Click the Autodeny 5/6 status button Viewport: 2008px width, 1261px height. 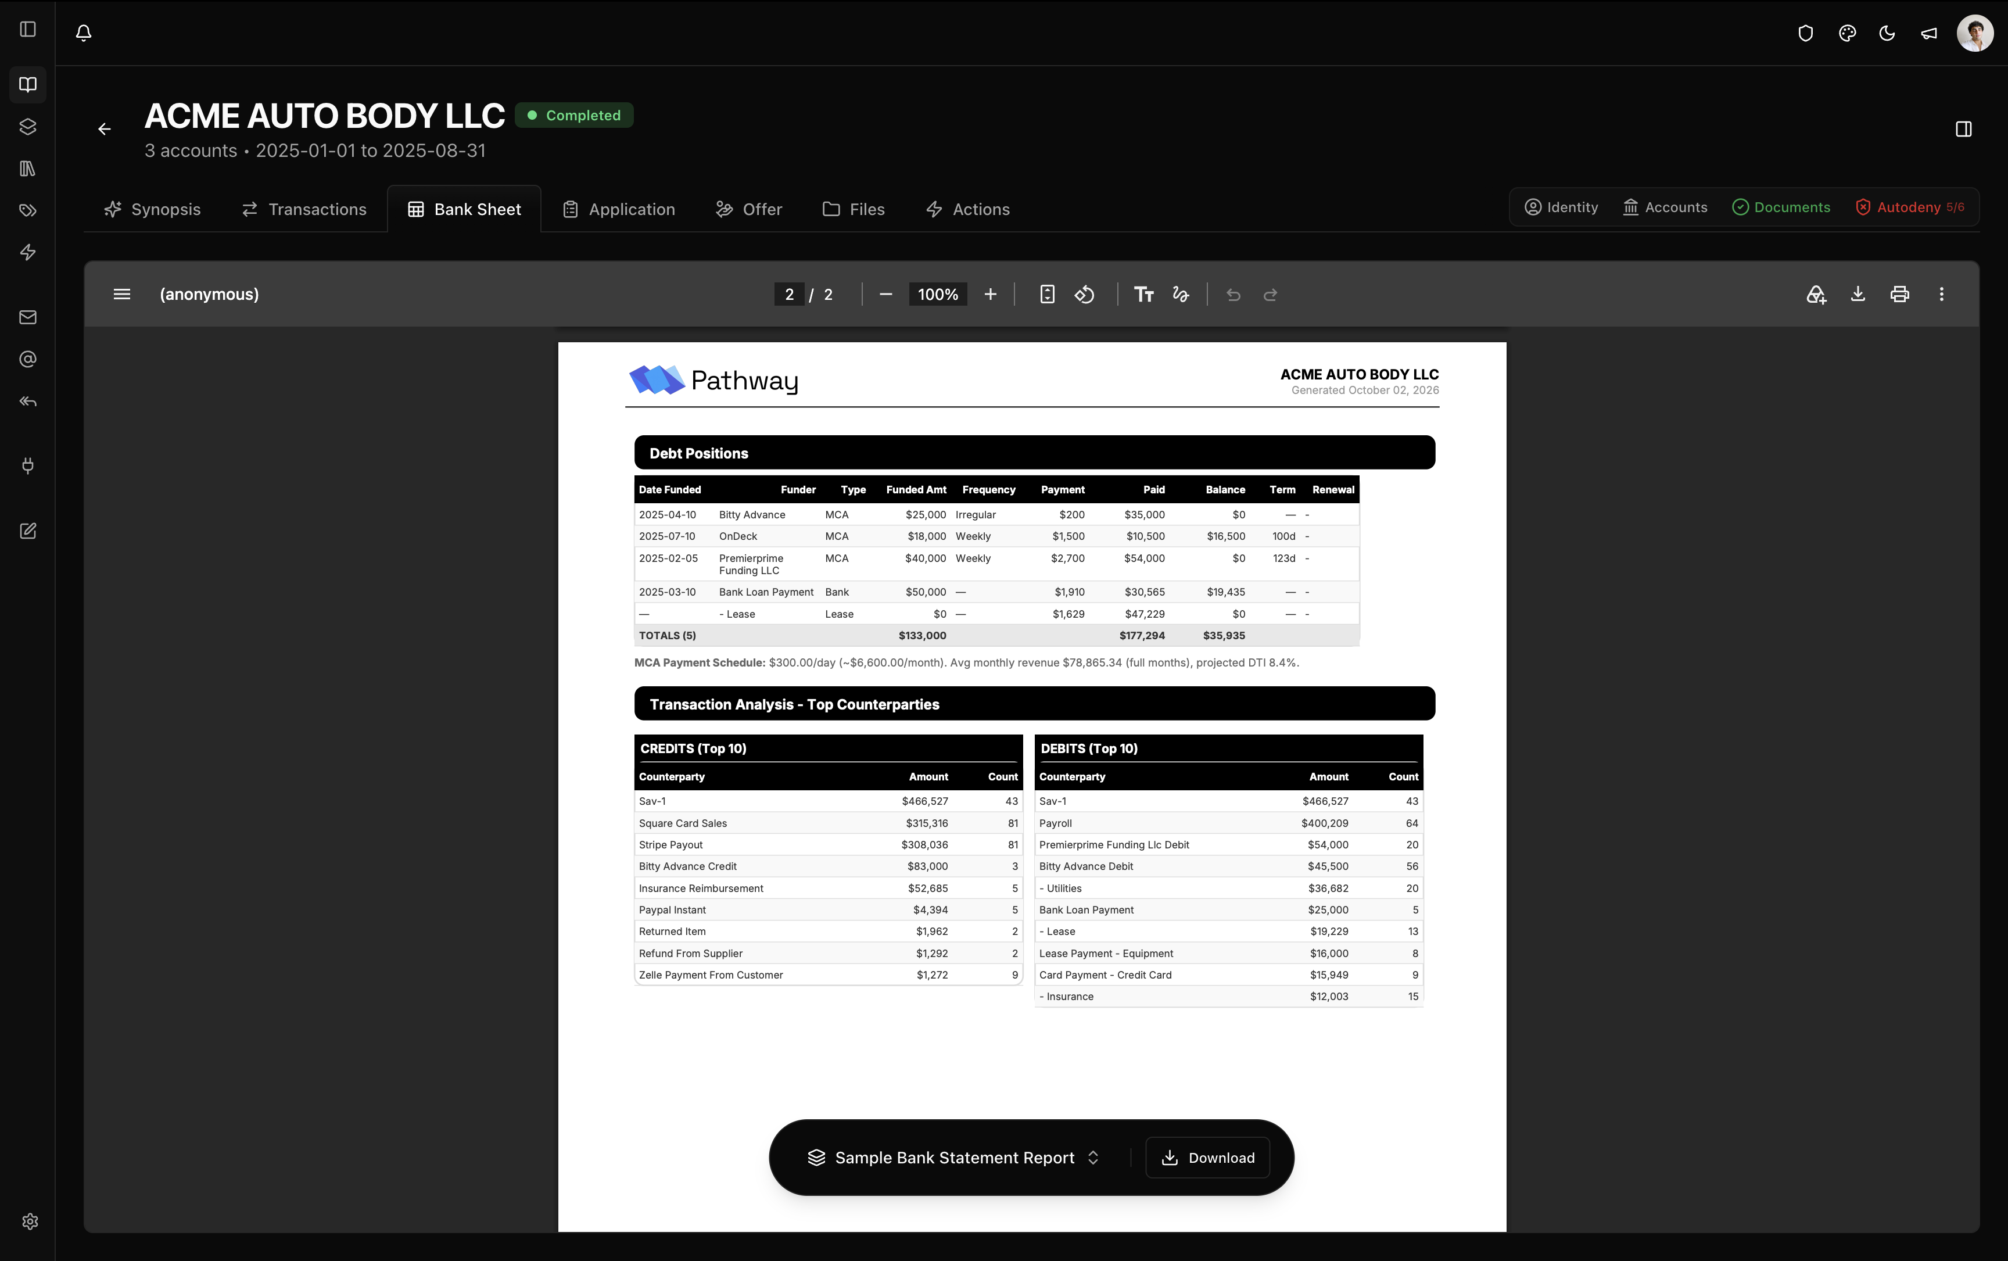point(1910,207)
